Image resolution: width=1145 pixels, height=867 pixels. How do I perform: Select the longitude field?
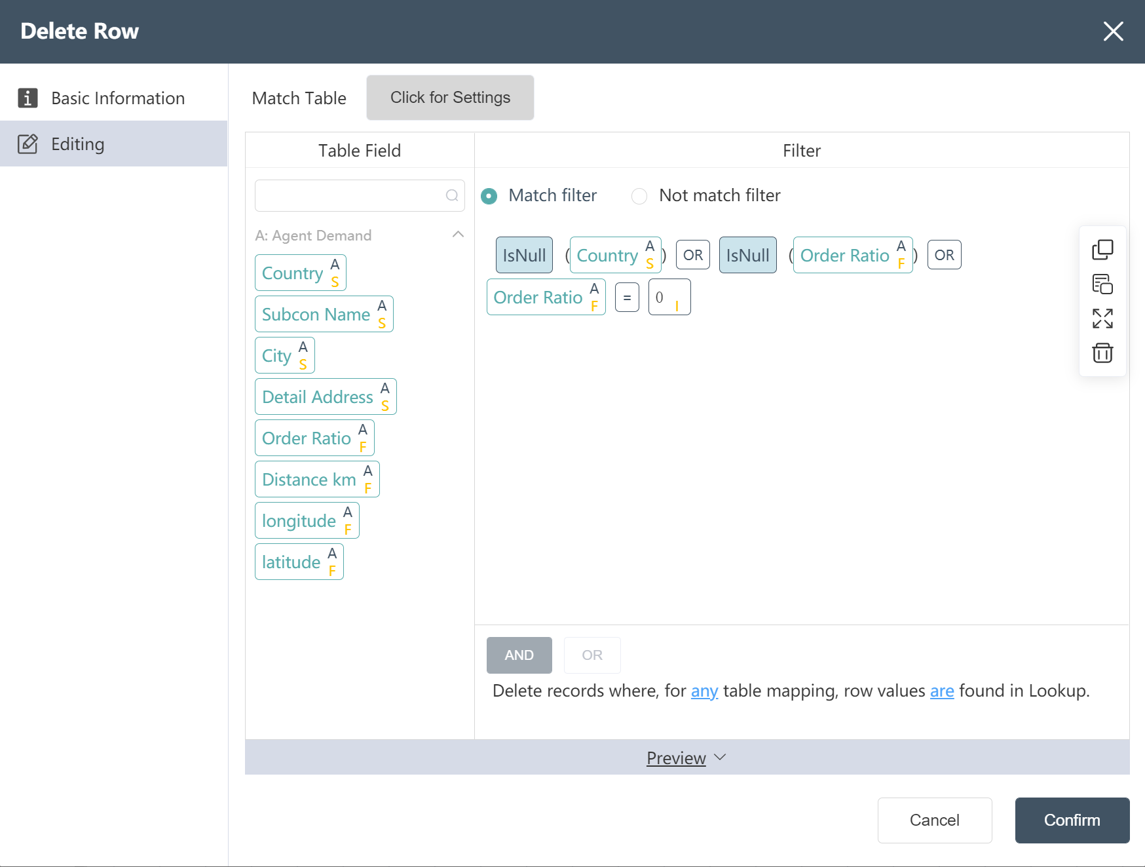point(307,520)
